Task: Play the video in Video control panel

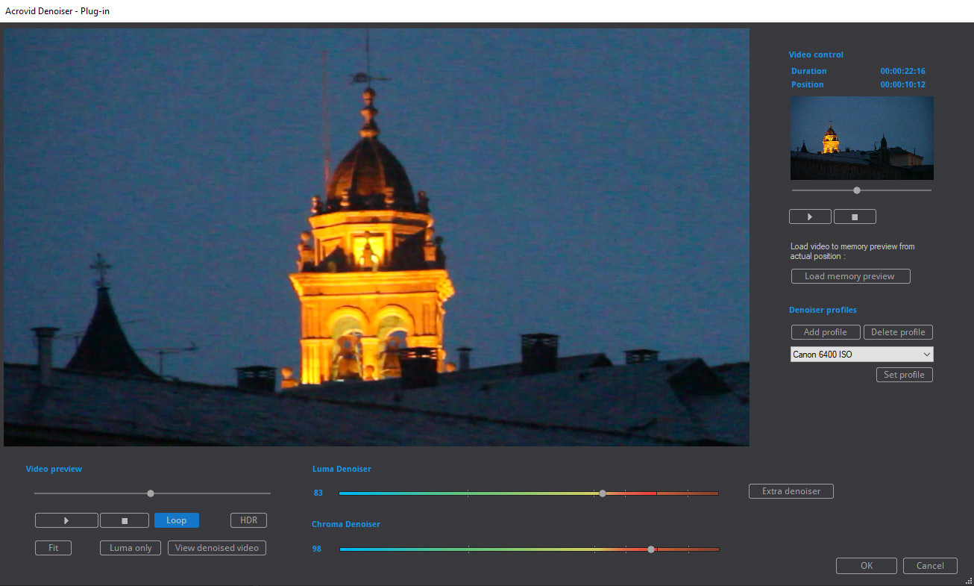Action: click(810, 216)
